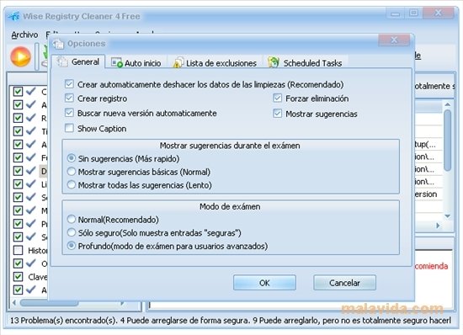Viewport: 463px width, 335px height.
Task: Click the Scheduled Tasks clock icon
Action: 274,62
